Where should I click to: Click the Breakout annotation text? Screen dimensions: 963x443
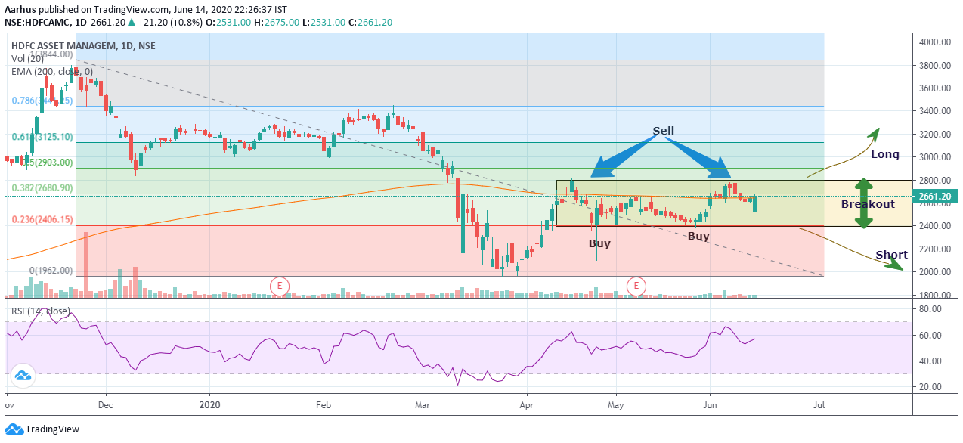[x=868, y=204]
